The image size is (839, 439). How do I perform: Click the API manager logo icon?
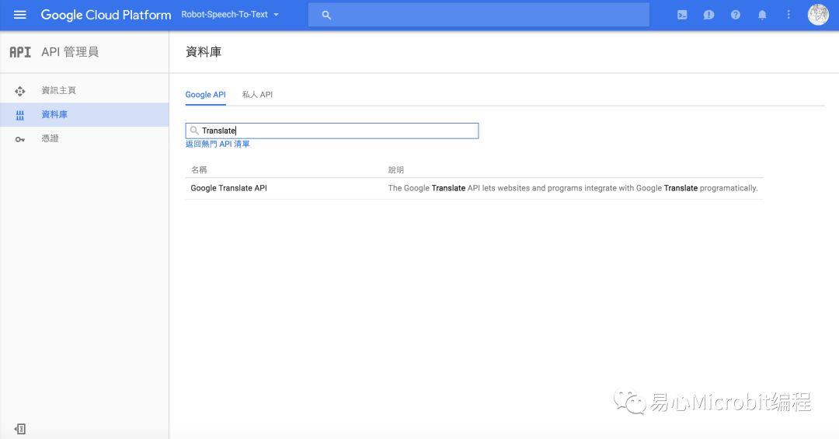(x=19, y=52)
